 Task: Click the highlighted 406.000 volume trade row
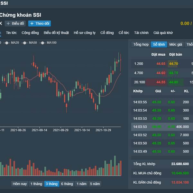coord(162,127)
